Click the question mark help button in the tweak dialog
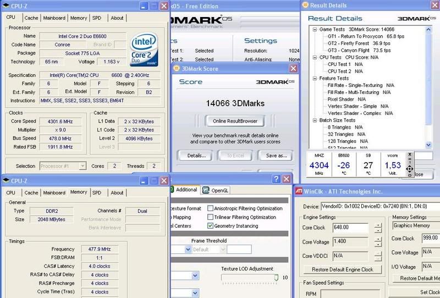 (276, 179)
